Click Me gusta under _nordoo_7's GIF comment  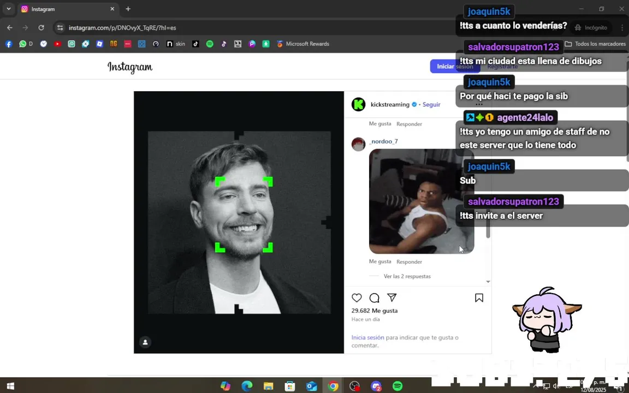tap(380, 261)
